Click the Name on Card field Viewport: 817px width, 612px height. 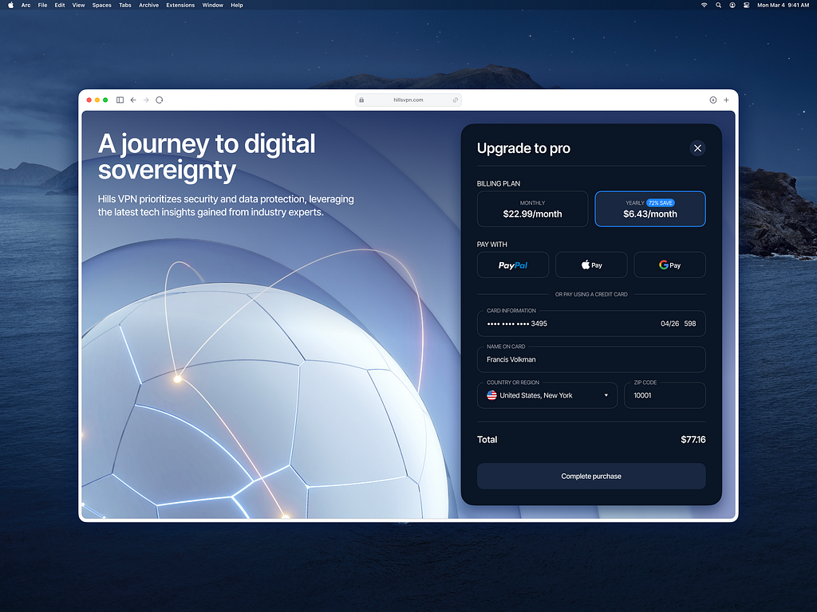(x=590, y=359)
